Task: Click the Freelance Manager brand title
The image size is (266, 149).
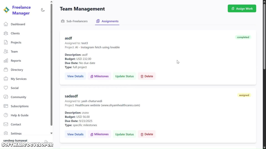Action: coord(21,10)
